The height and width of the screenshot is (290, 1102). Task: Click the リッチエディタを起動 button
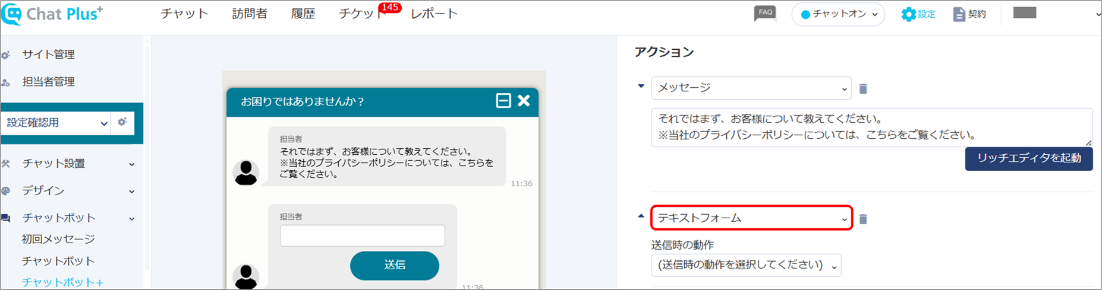[x=1028, y=158]
